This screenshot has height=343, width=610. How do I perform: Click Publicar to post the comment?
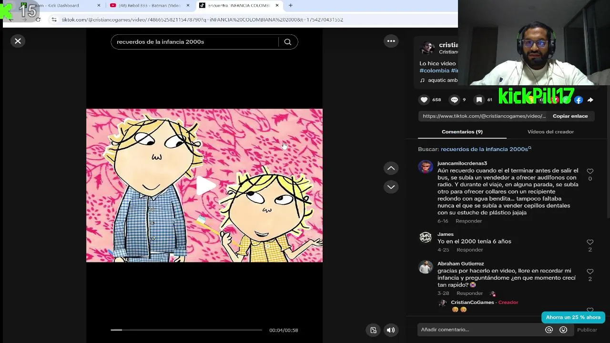(x=587, y=330)
